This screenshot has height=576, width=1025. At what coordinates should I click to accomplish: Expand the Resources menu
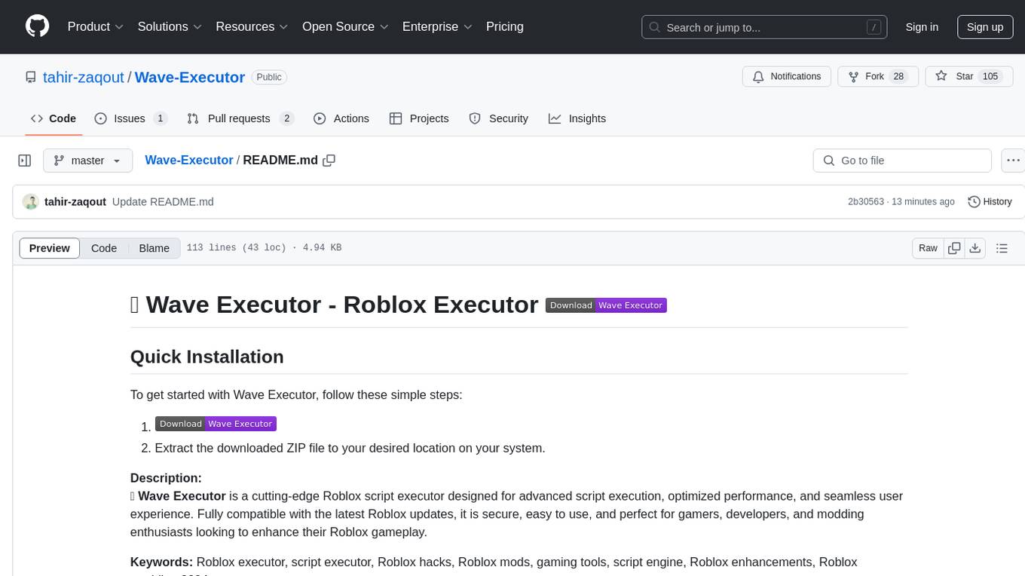(252, 26)
